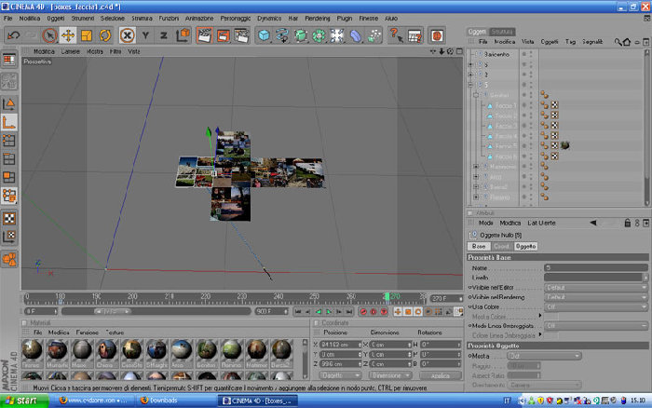Viewport: 652px width, 408px height.
Task: Open the Selezione menu
Action: tap(113, 19)
